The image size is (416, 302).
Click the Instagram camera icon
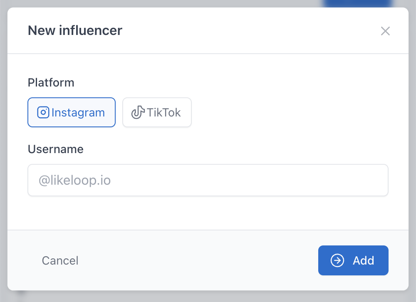[43, 112]
